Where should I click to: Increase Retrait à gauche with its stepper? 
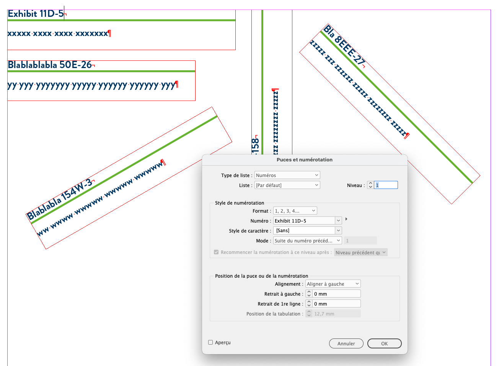[308, 292]
